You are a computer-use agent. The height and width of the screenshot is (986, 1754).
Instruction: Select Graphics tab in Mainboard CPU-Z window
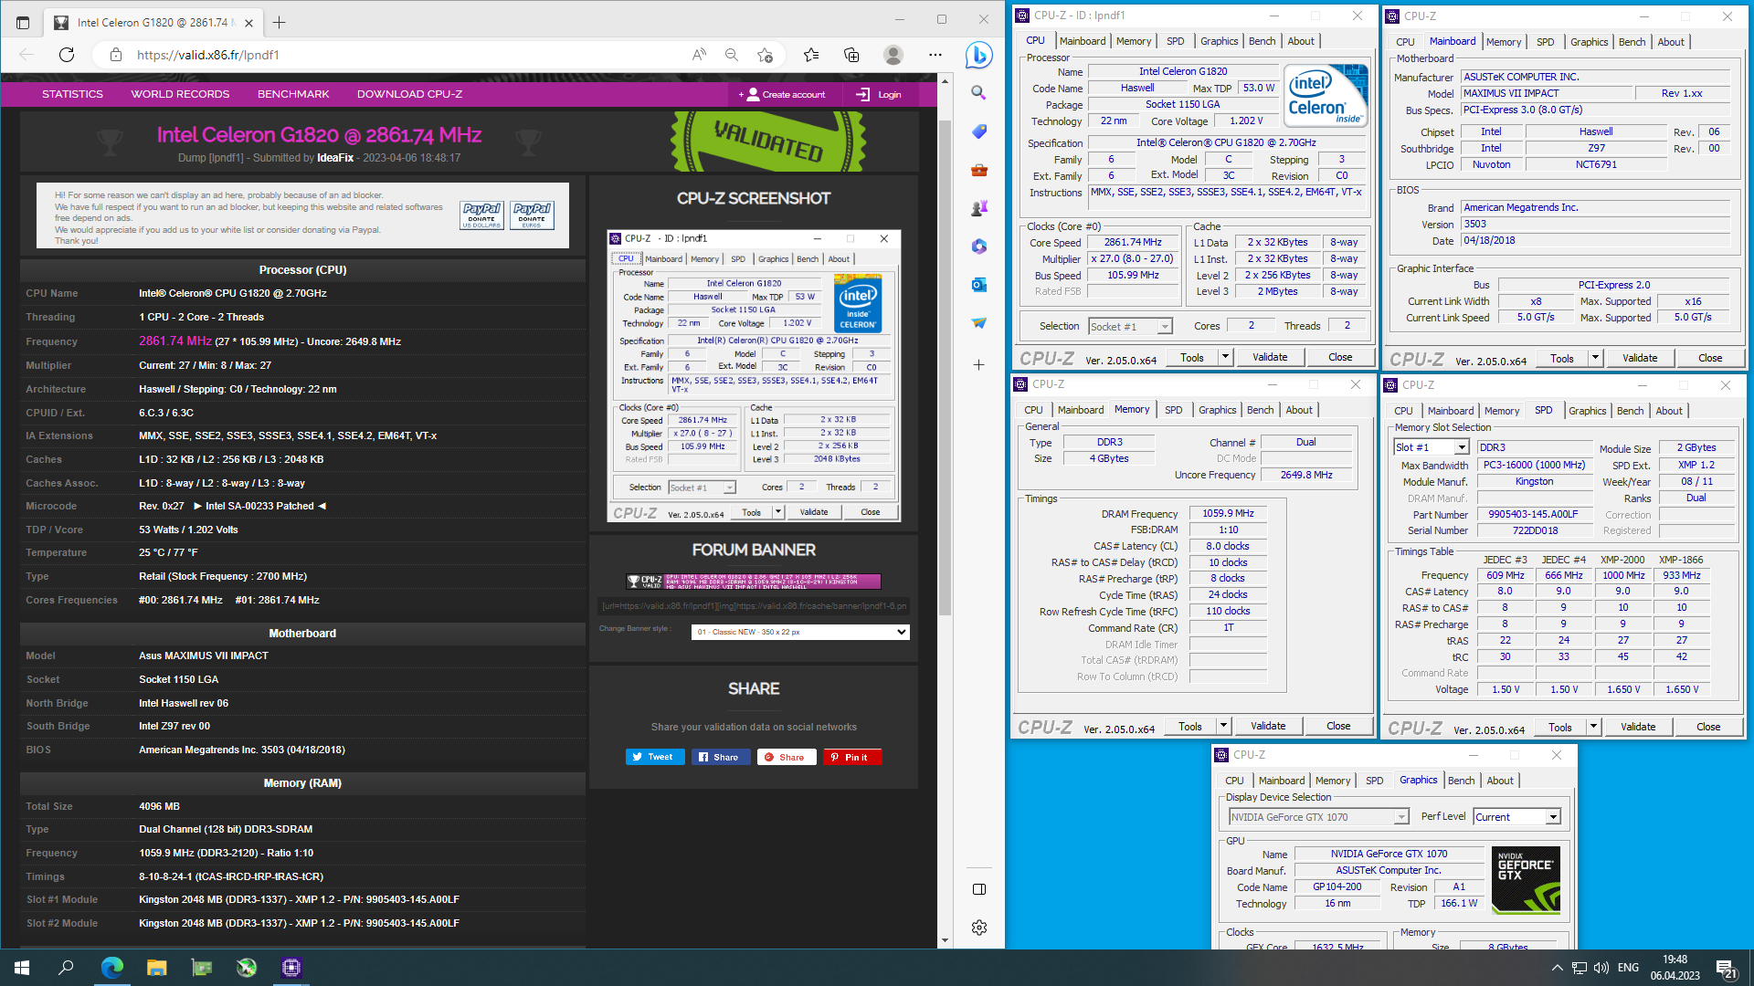click(x=1589, y=42)
